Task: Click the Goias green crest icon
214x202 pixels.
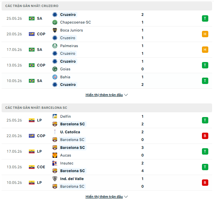Action: click(55, 69)
